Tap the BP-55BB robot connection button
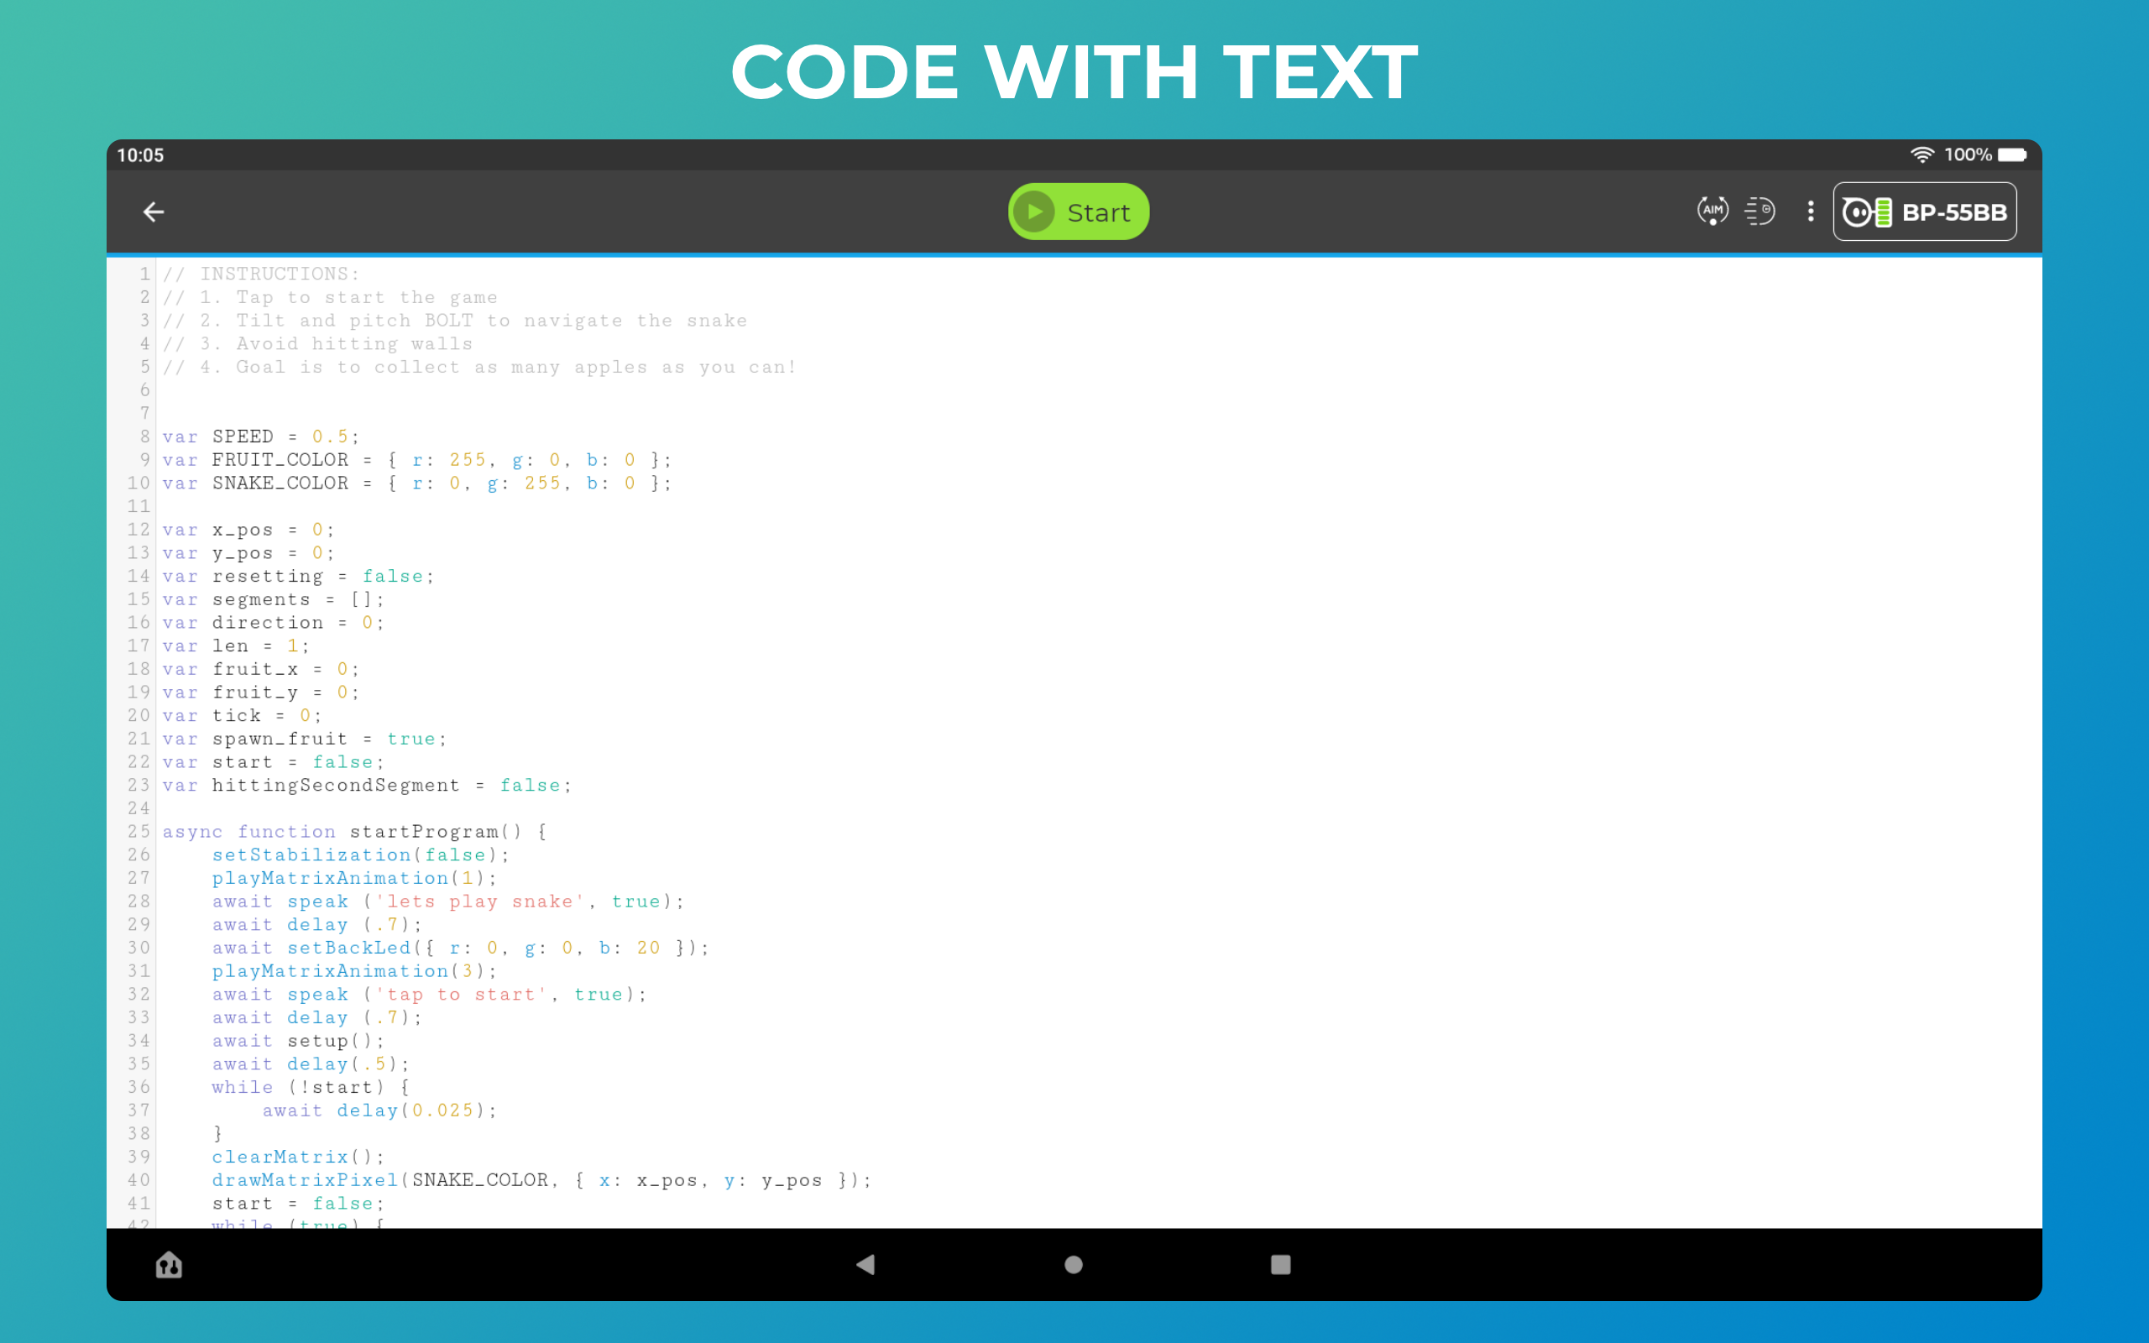The width and height of the screenshot is (2149, 1343). point(1924,212)
